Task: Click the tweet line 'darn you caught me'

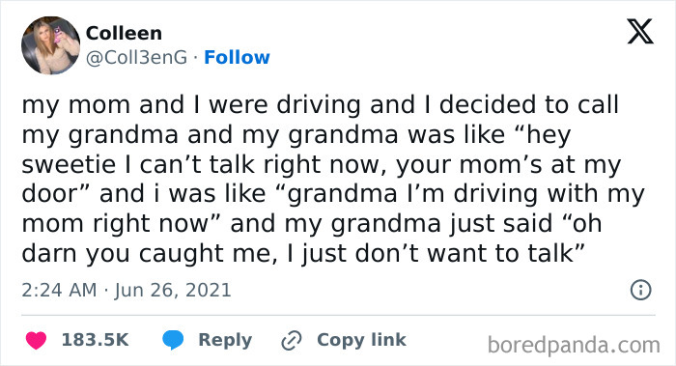Action: (303, 253)
